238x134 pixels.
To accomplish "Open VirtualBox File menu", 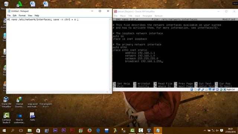I will 116,16.
